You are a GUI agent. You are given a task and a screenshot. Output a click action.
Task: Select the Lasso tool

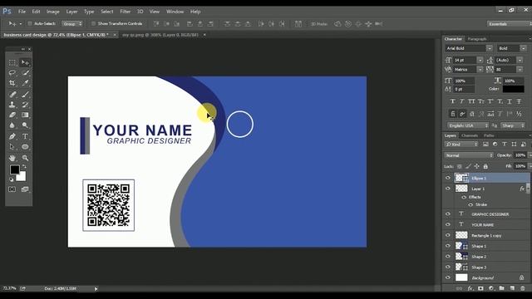coord(12,72)
